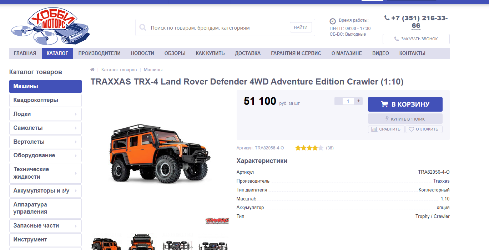Click the lightning icon in Купить в 1 клик
This screenshot has height=250, width=489.
pos(387,119)
